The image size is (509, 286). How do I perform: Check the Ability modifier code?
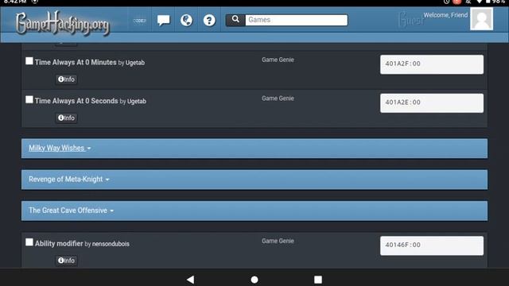point(29,242)
